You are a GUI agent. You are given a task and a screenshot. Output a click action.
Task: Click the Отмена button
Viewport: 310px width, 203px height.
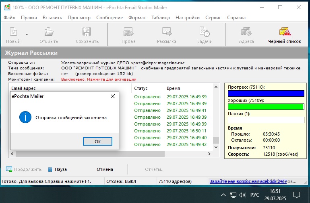coord(105,169)
